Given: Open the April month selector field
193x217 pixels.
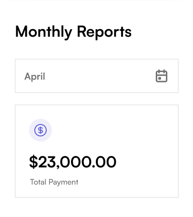Looking at the screenshot, I should [97, 76].
